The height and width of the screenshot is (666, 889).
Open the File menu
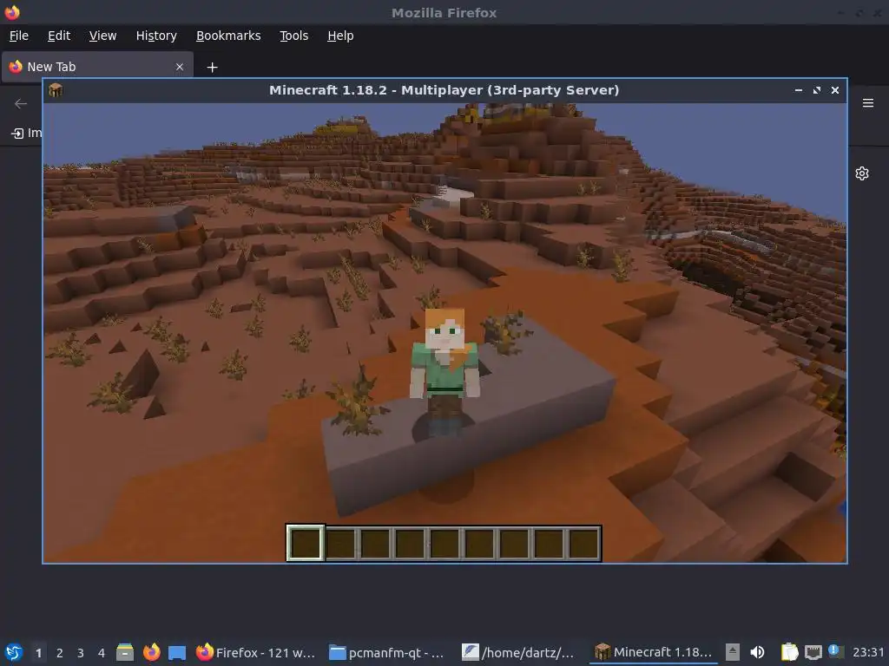pos(19,36)
